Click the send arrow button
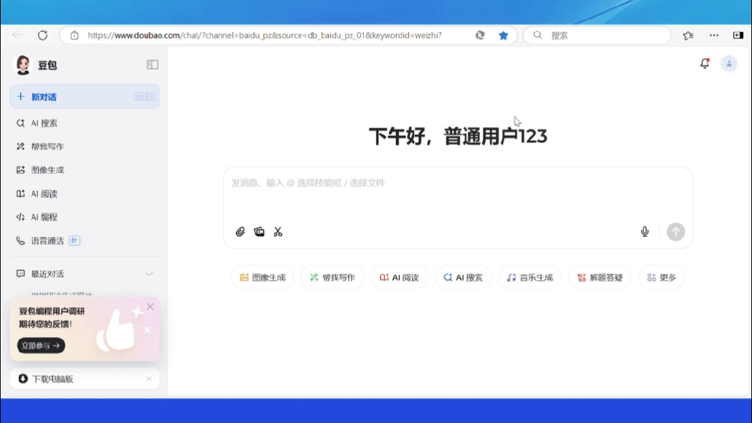752x423 pixels. (676, 232)
